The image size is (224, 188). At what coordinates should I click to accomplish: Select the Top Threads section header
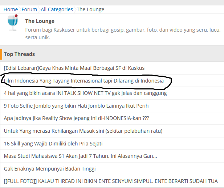(19, 54)
